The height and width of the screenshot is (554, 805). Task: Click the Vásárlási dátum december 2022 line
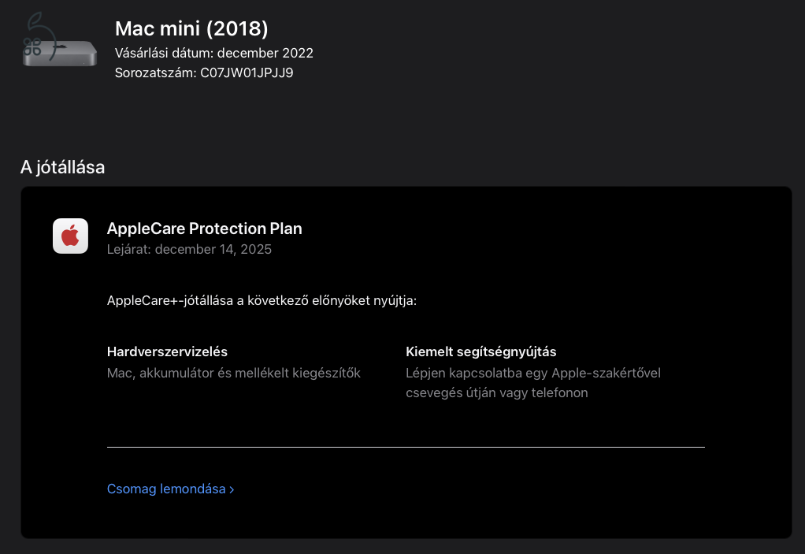214,53
